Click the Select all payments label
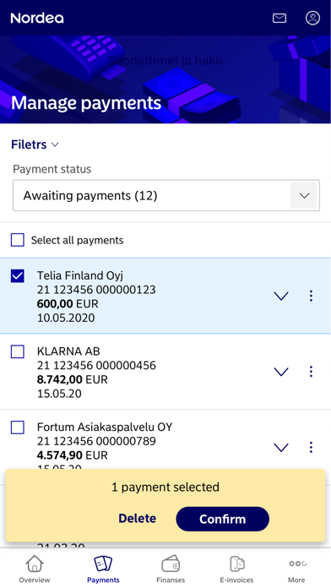Screen dimensions: 331x588 (77, 240)
